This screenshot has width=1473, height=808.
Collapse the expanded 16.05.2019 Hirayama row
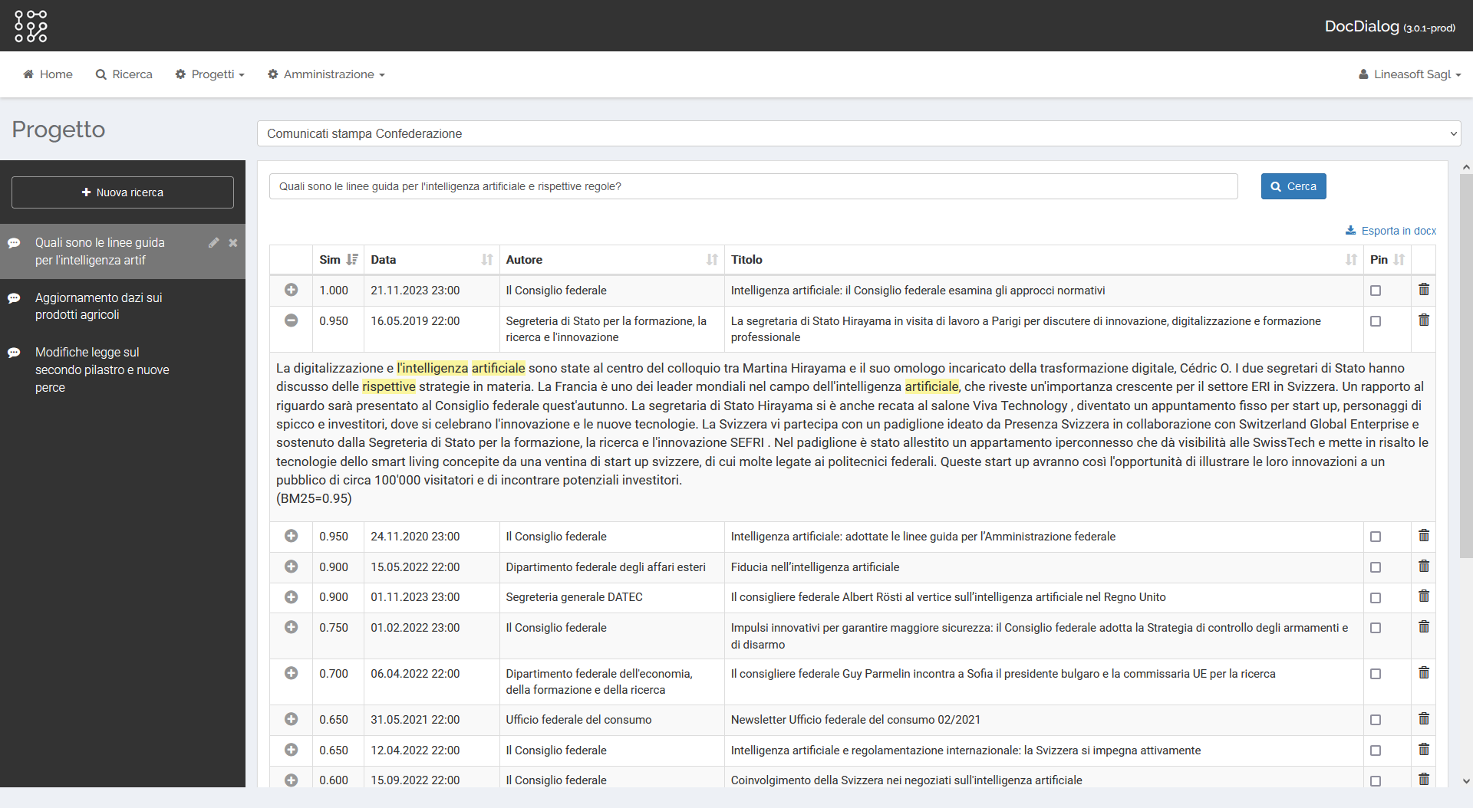292,320
